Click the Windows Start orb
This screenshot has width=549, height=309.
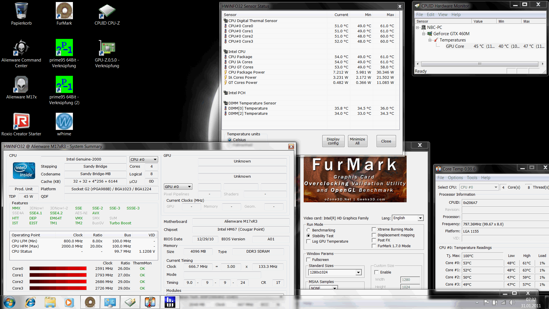point(9,302)
